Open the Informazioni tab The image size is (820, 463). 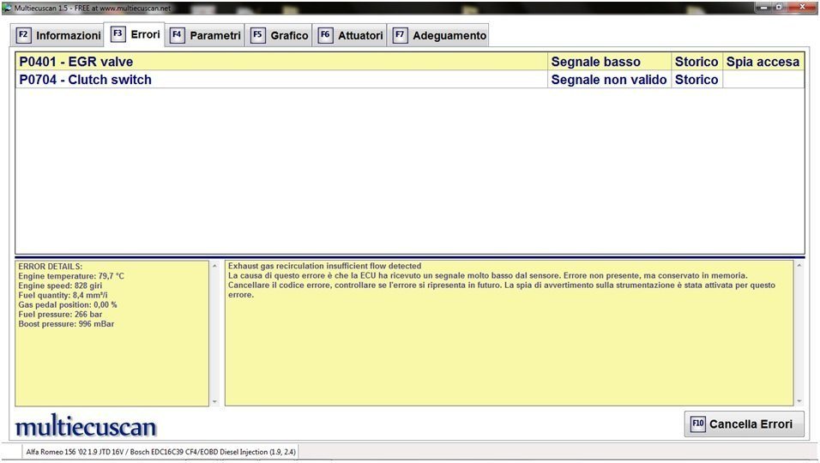57,35
